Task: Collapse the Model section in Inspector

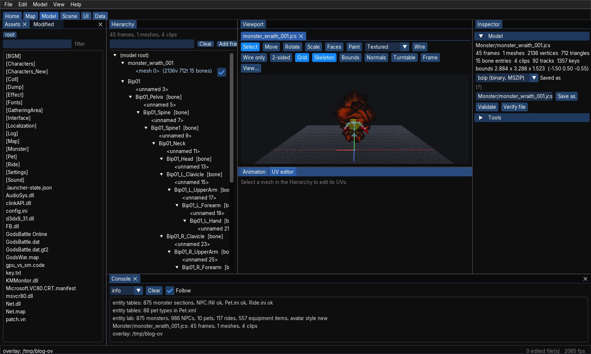Action: pyautogui.click(x=481, y=36)
